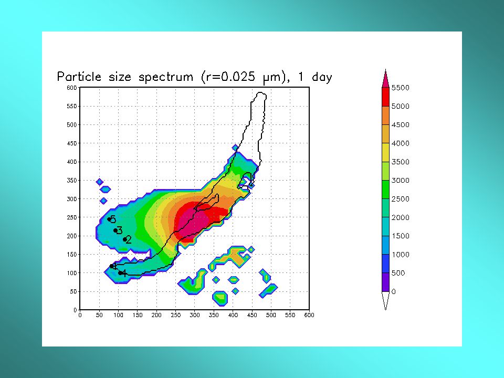Click station marker labeled 3
Screen dimensions: 504x378
click(115, 230)
